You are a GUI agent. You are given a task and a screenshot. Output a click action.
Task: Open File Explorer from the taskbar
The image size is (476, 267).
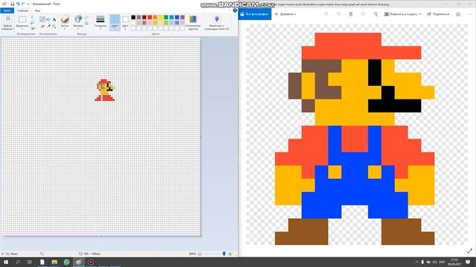click(54, 262)
